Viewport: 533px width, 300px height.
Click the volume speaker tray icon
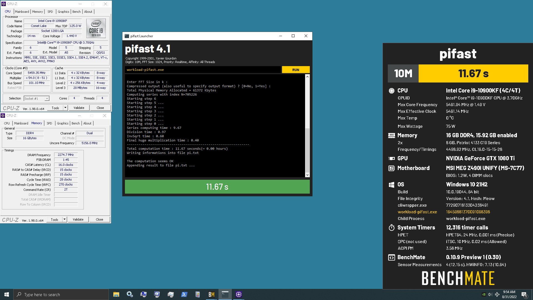(x=490, y=294)
